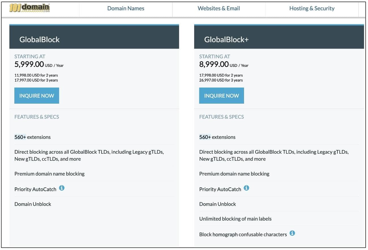
Task: Click the 560+ extensions text in GlobalBlock+ card
Action: [217, 137]
